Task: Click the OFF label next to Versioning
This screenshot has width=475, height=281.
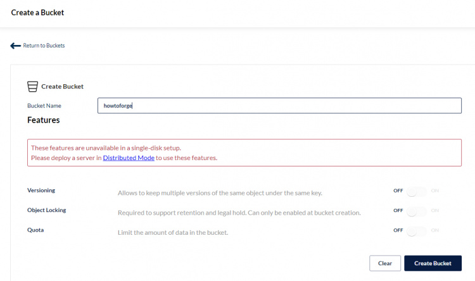Action: pos(398,190)
